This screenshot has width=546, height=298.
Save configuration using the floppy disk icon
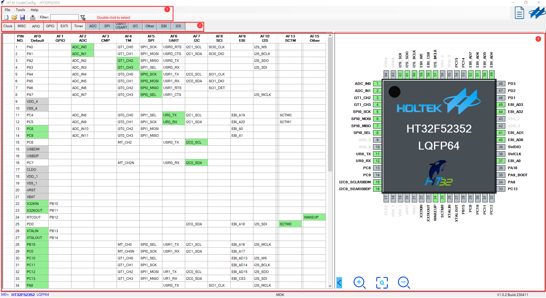(22, 18)
